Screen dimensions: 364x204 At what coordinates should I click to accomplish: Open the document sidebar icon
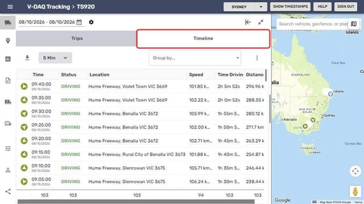(x=8, y=80)
